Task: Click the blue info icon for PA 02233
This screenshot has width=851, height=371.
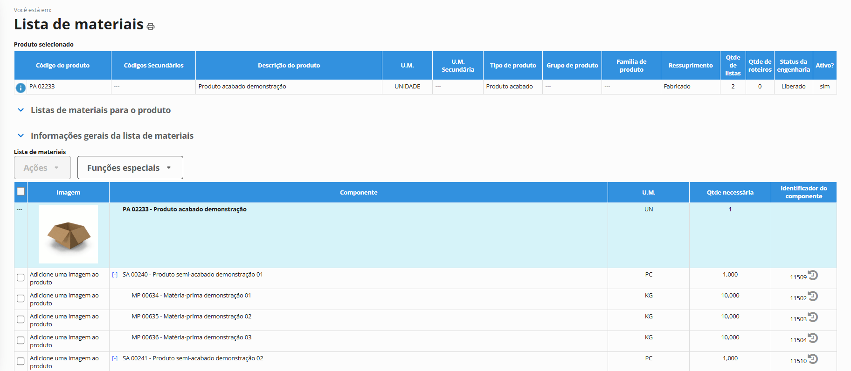Action: tap(21, 88)
